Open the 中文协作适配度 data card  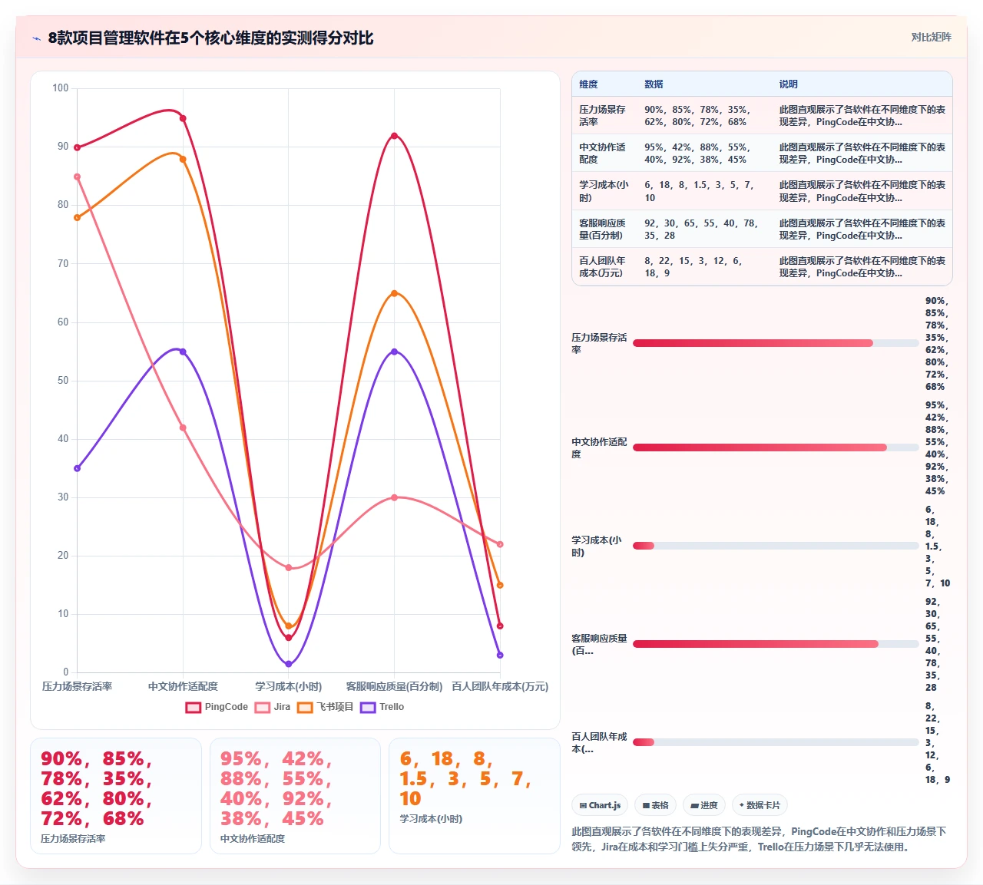296,796
